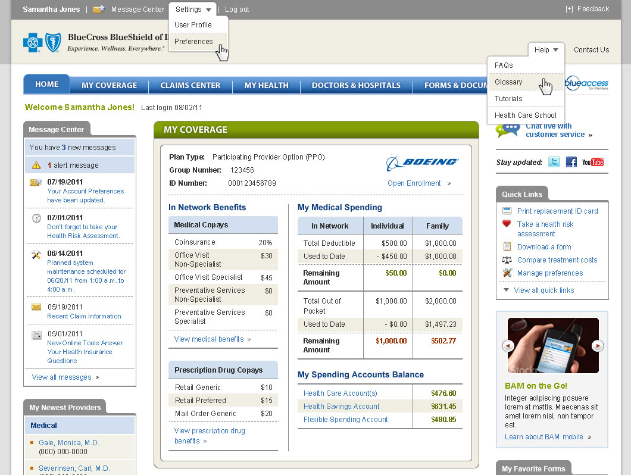Click the scales icon for comparing treatment costs

507,260
